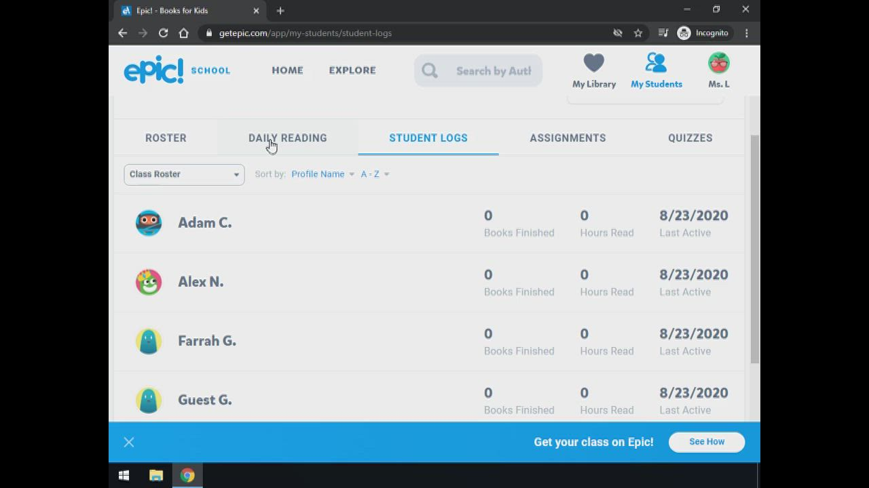
Task: Reload the current page
Action: (163, 33)
